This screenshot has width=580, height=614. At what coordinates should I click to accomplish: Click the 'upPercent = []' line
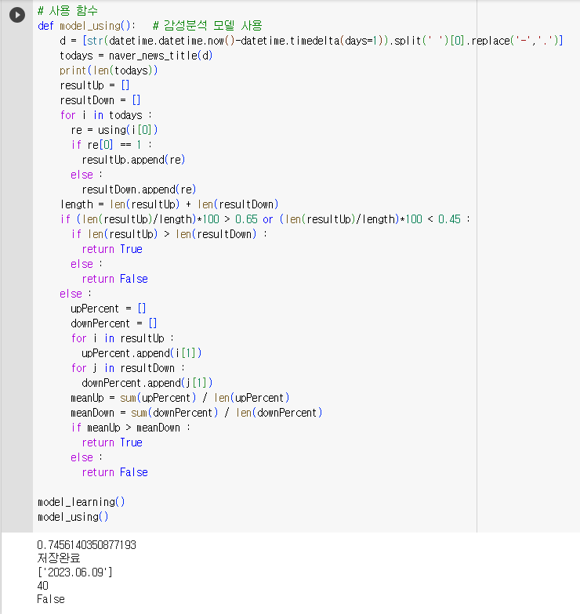pos(108,309)
